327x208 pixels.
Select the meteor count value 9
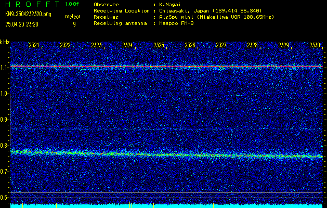[74, 24]
